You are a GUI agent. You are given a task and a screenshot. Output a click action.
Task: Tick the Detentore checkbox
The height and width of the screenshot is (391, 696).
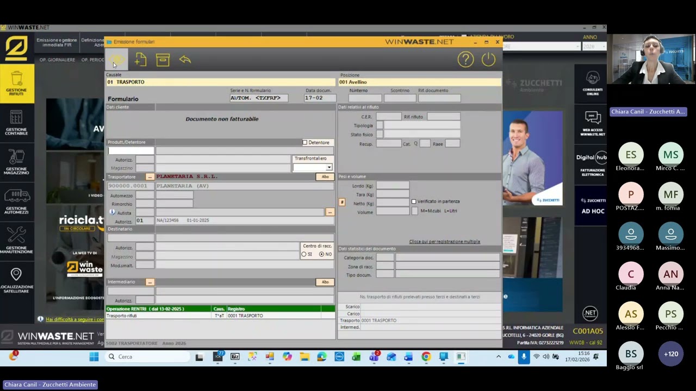pos(304,142)
